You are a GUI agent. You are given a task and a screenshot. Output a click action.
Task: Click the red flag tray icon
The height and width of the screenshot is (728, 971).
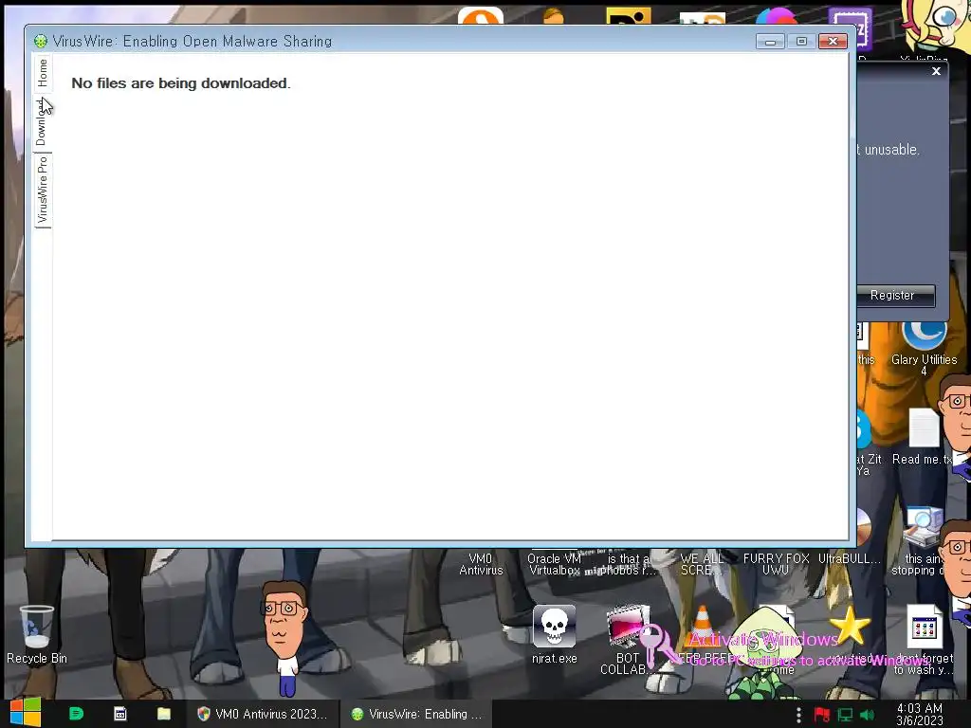pos(822,715)
